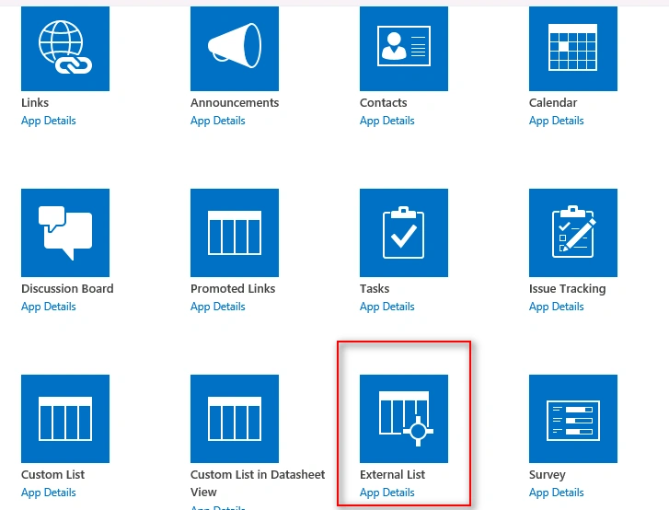Image resolution: width=669 pixels, height=510 pixels.
Task: View App Details for Promoted Links
Action: [x=218, y=307]
